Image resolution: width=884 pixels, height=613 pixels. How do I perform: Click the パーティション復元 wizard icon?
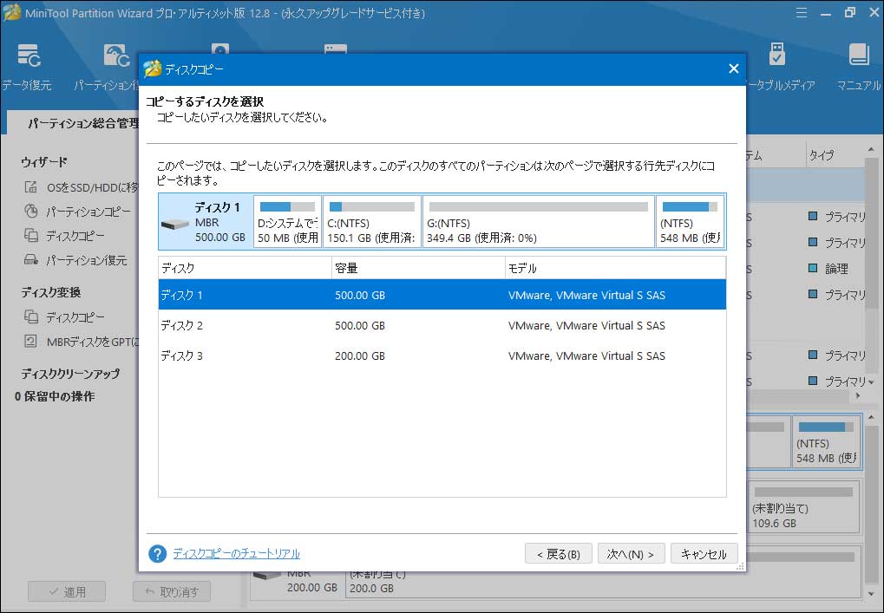[x=30, y=260]
